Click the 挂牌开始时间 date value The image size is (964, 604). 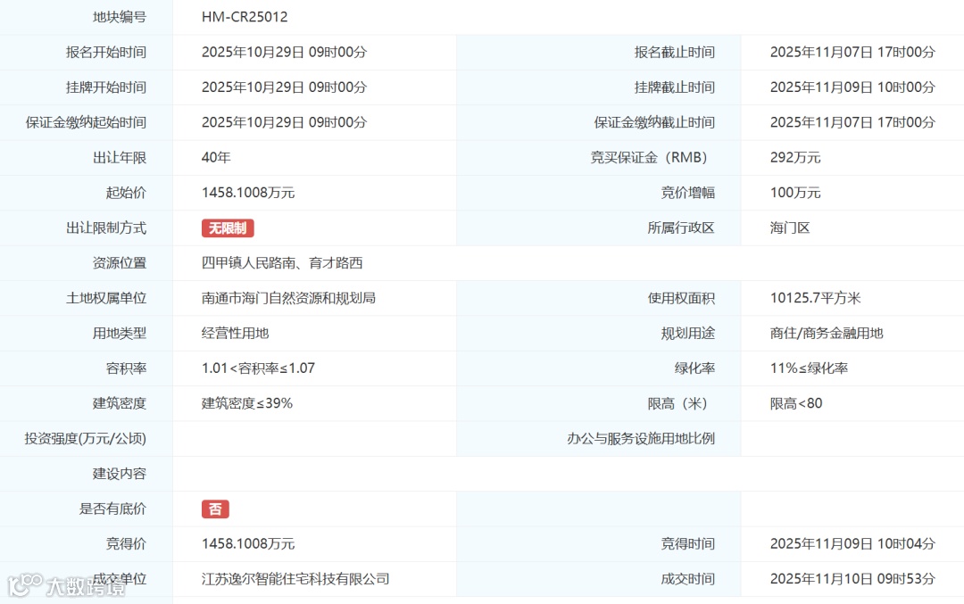tap(284, 87)
